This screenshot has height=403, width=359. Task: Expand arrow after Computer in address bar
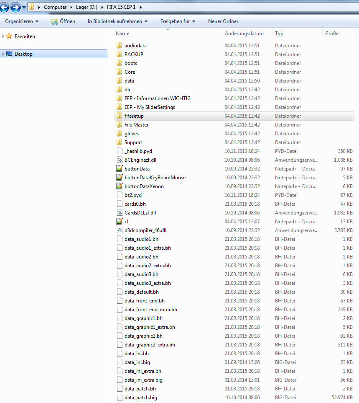pyautogui.click(x=71, y=7)
